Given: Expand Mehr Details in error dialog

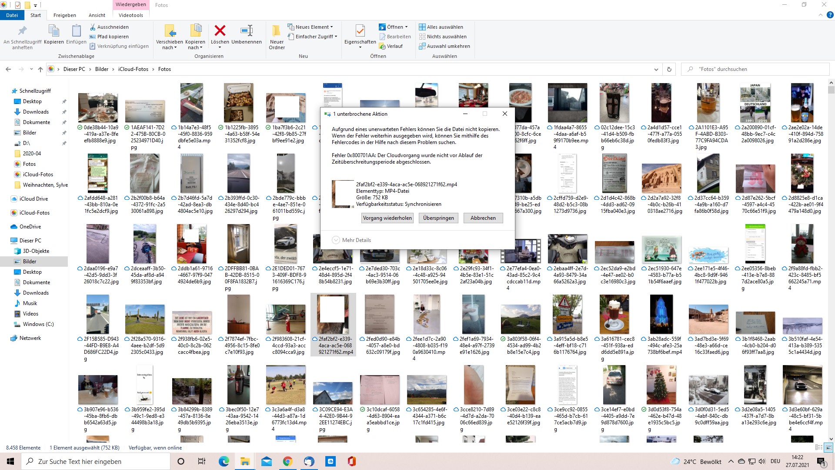Looking at the screenshot, I should pos(351,240).
